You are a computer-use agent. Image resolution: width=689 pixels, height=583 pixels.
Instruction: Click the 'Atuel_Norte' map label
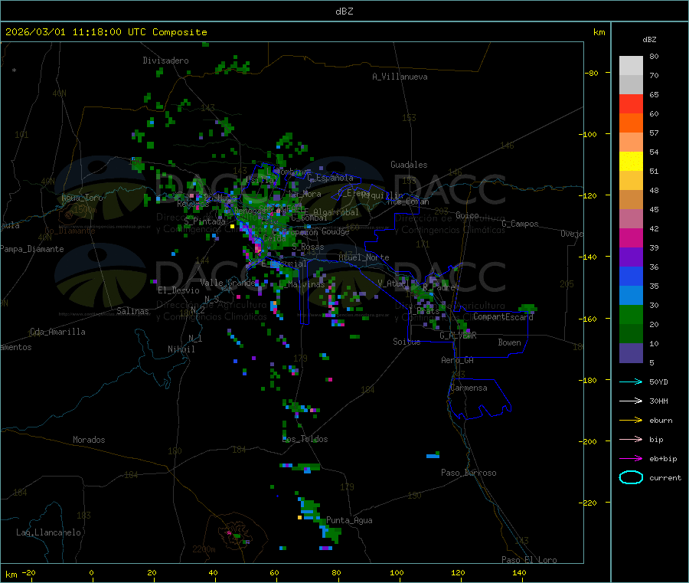(364, 257)
